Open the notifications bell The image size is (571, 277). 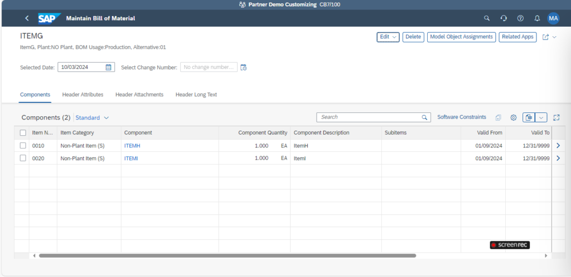point(537,18)
